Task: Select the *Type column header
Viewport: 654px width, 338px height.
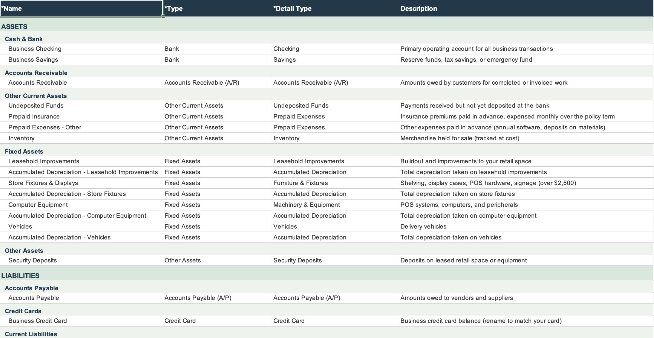Action: click(x=217, y=8)
